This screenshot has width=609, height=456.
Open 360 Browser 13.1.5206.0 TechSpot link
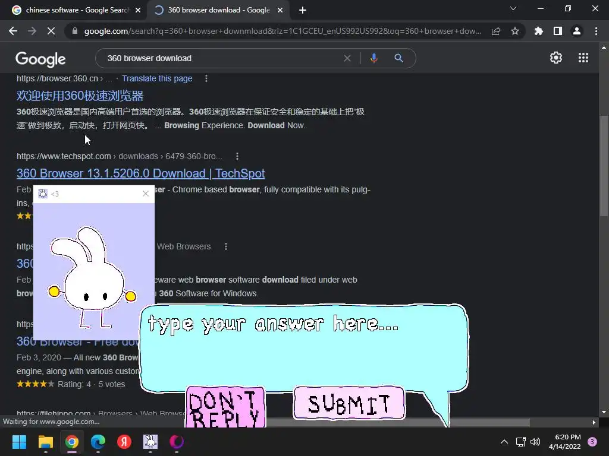click(140, 173)
